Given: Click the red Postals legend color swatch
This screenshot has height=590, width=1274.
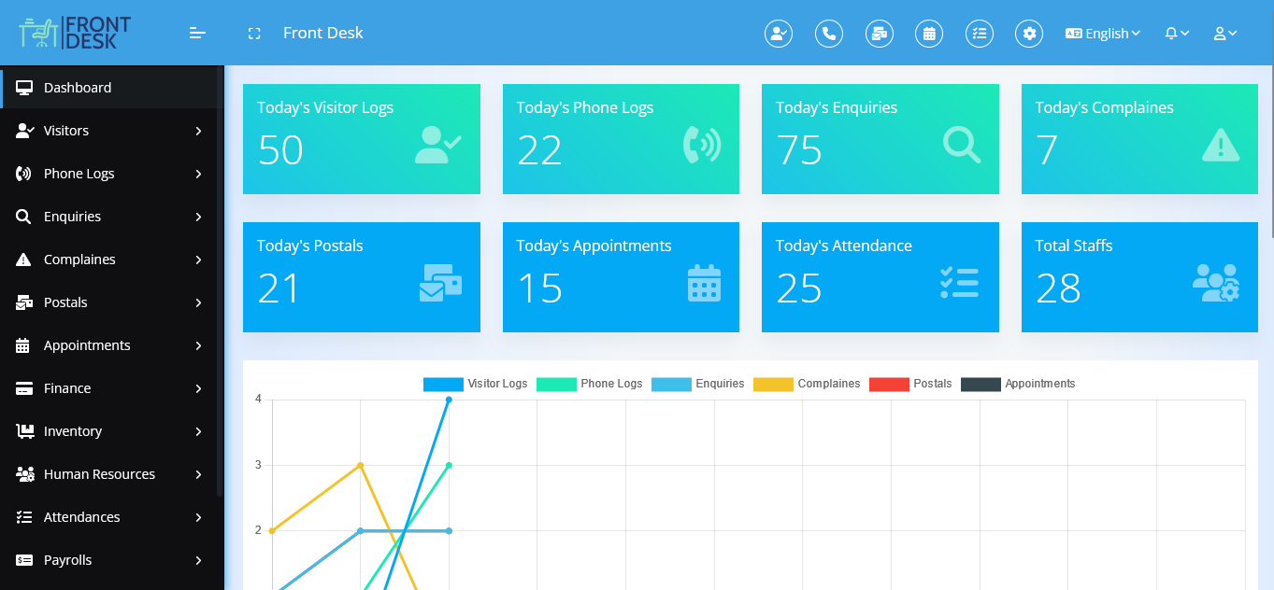Looking at the screenshot, I should point(889,385).
